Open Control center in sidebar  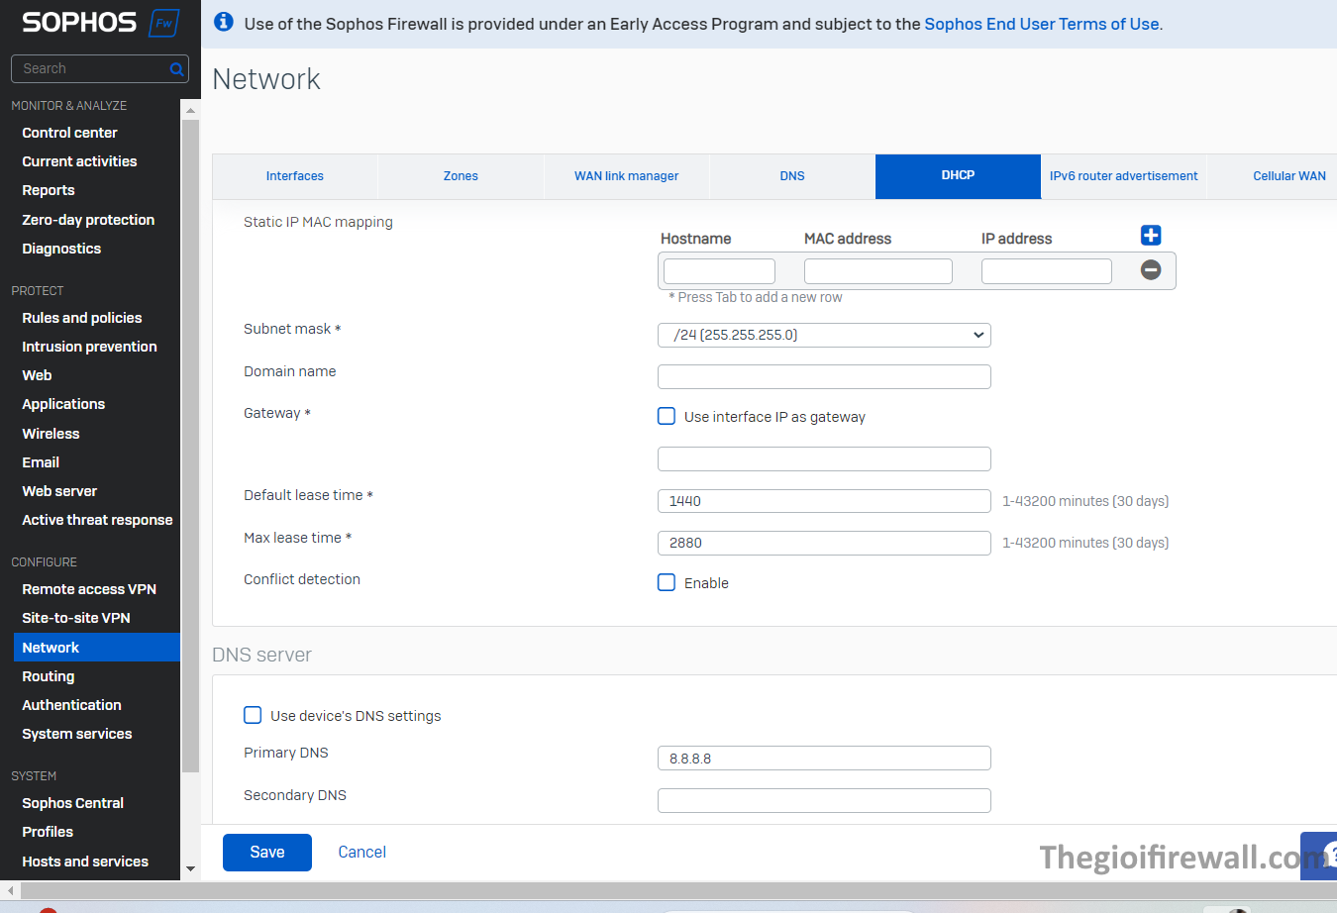coord(69,133)
